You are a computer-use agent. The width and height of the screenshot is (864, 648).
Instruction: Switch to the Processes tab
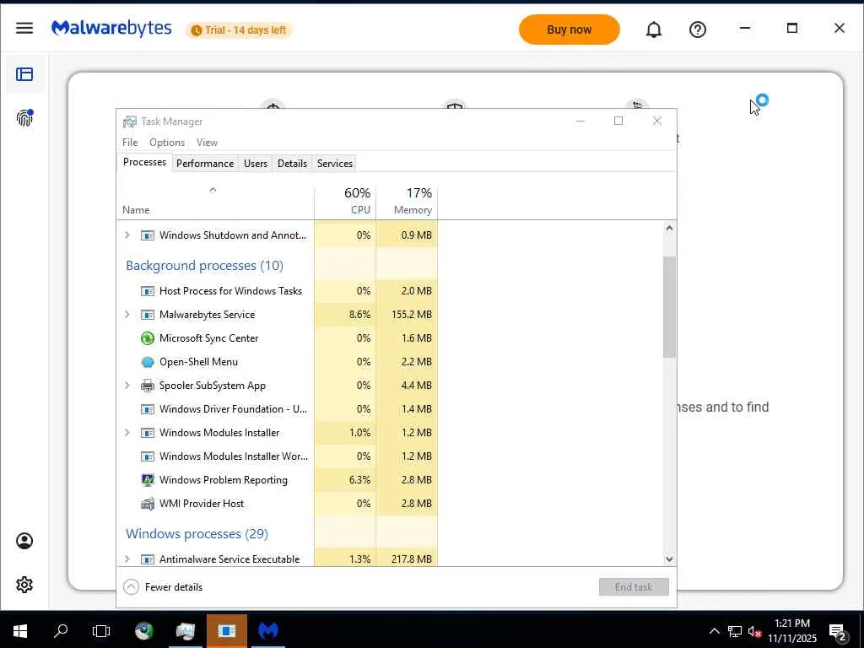[x=144, y=162]
